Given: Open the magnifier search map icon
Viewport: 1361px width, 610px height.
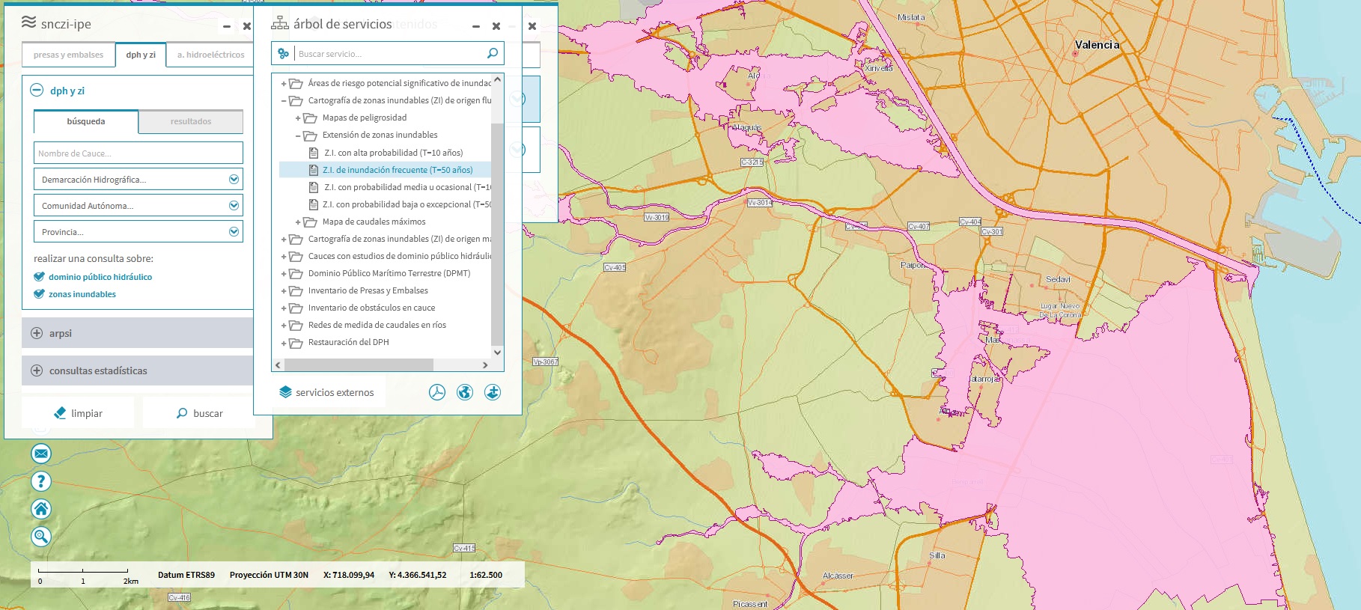Looking at the screenshot, I should pyautogui.click(x=41, y=537).
